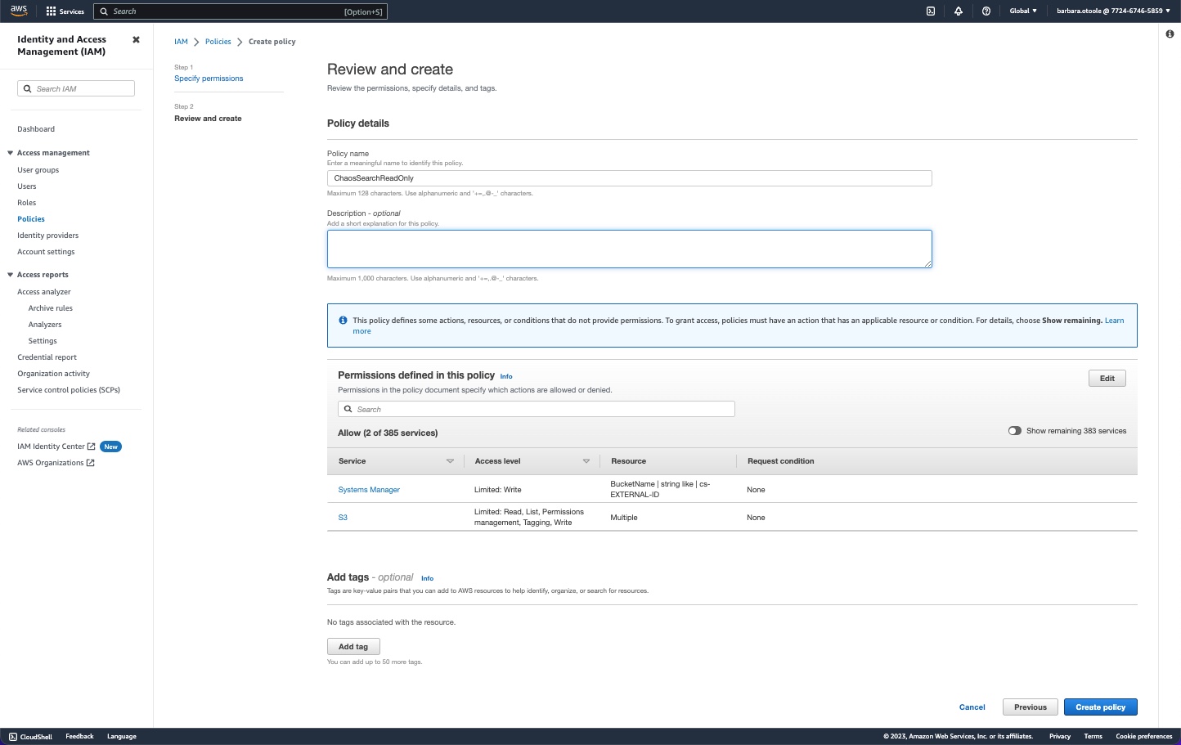Enable Show remaining 383 services
1181x745 pixels.
1015,430
